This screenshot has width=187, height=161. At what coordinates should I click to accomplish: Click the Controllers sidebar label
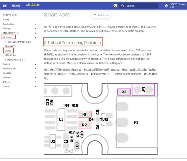pos(8,24)
